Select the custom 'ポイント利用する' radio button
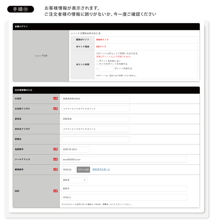 [97, 69]
